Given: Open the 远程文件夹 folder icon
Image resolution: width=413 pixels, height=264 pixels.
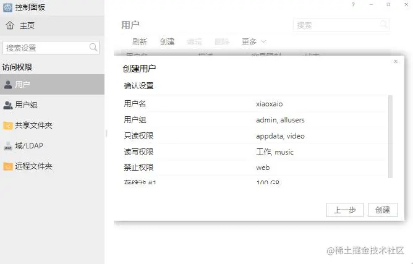Looking at the screenshot, I should (x=8, y=166).
